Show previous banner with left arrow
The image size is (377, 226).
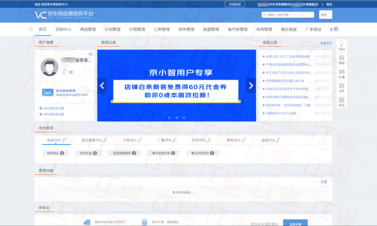pyautogui.click(x=102, y=86)
